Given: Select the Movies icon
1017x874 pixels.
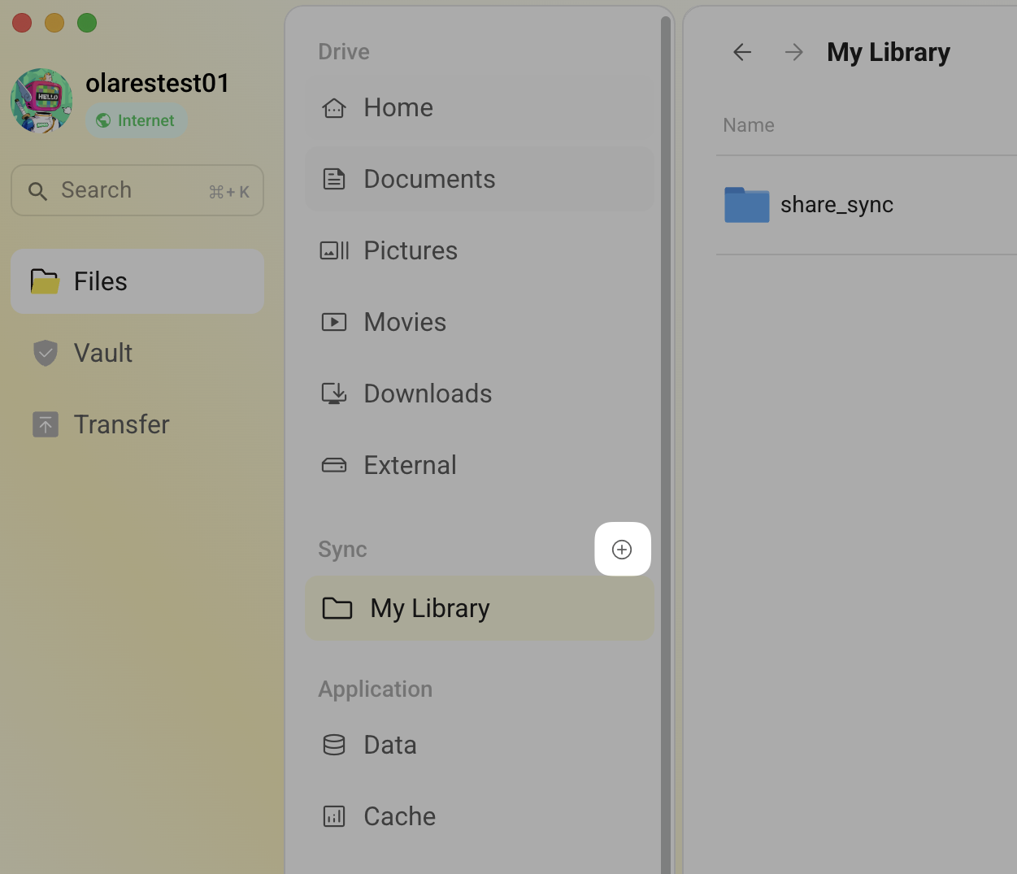Looking at the screenshot, I should [x=333, y=321].
